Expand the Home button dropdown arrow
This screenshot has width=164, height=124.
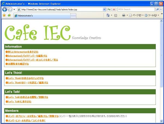(x=112, y=15)
